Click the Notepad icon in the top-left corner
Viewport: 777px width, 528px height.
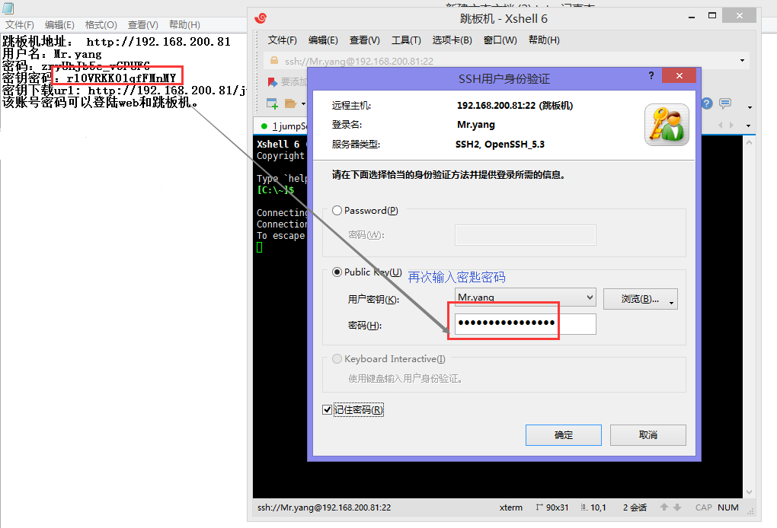click(x=8, y=8)
